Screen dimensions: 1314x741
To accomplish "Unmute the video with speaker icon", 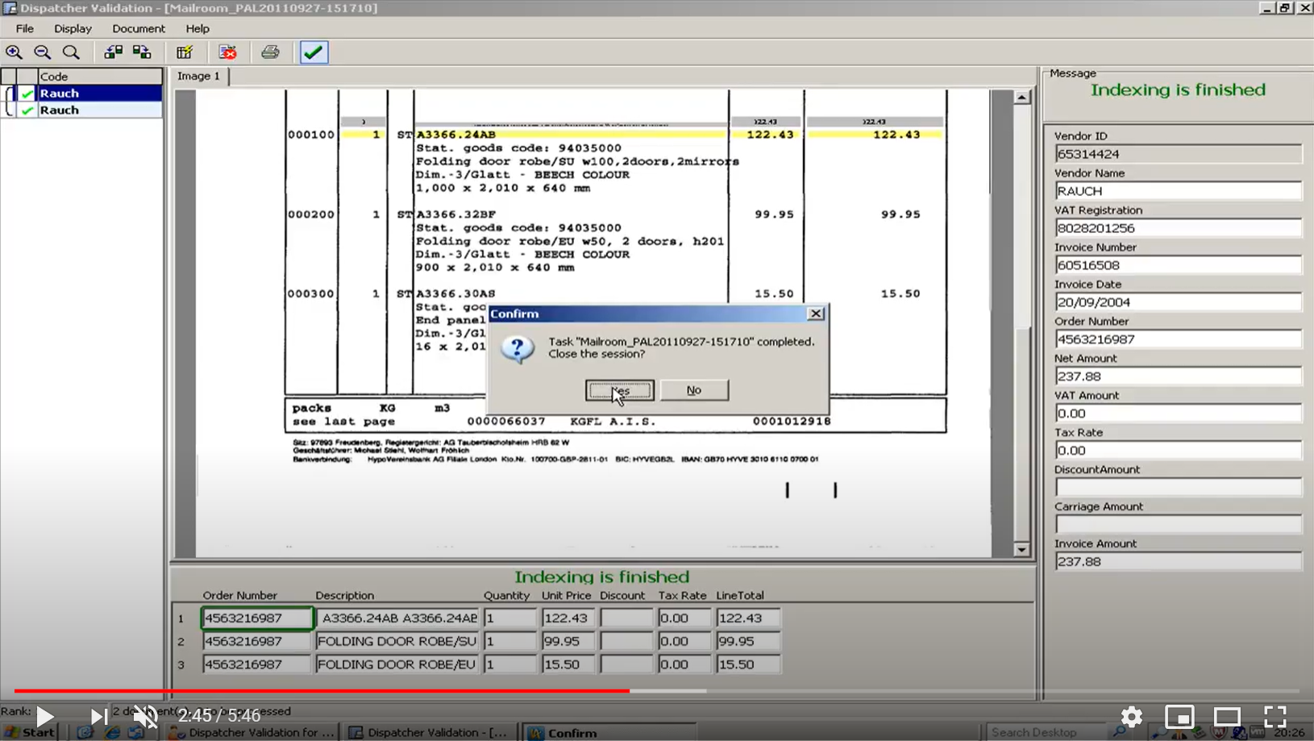I will click(x=145, y=716).
